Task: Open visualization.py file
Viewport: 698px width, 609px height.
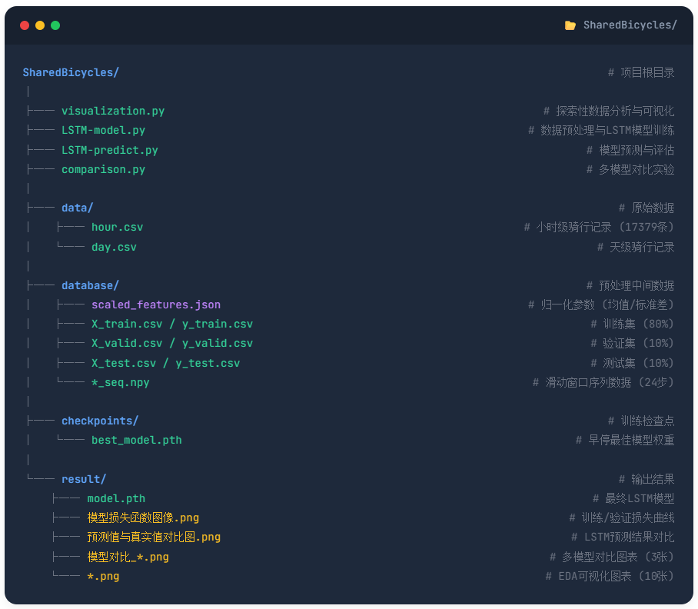Action: tap(113, 111)
